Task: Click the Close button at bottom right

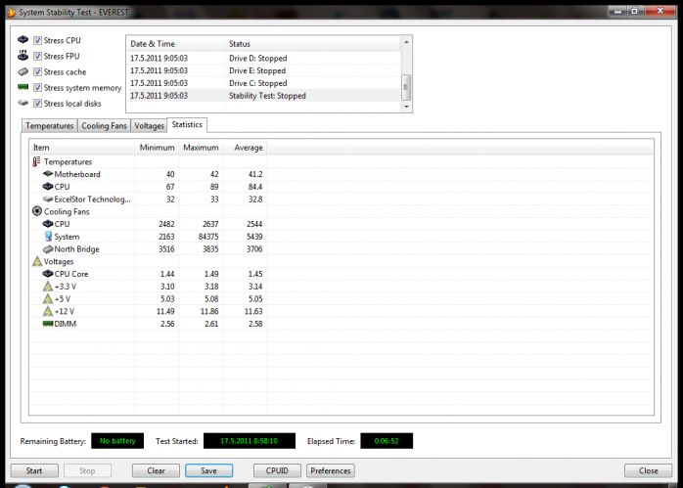Action: click(648, 470)
